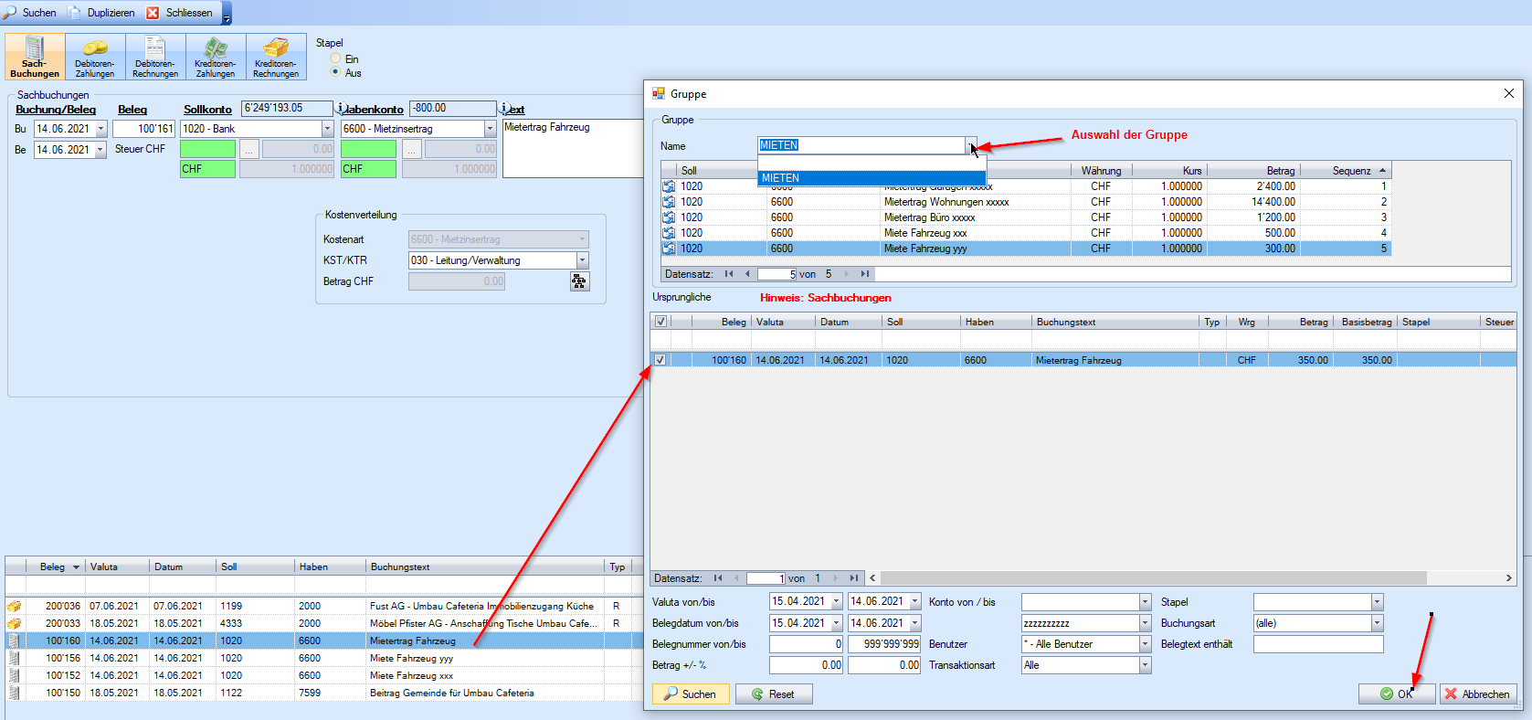The width and height of the screenshot is (1532, 720).
Task: Expand the Buchungsart dropdown
Action: [1377, 623]
